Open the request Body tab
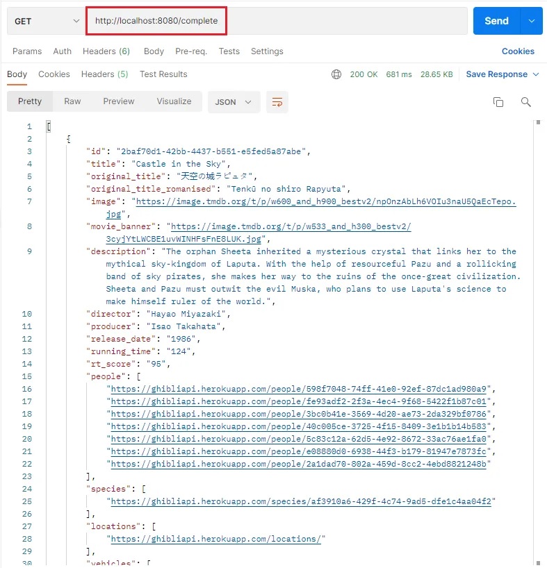 tap(154, 51)
